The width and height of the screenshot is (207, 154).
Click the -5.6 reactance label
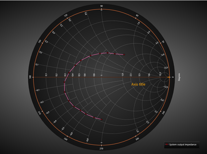pyautogui.click(x=162, y=100)
